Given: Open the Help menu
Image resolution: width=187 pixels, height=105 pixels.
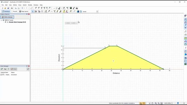Looking at the screenshot, I should coord(41,5).
